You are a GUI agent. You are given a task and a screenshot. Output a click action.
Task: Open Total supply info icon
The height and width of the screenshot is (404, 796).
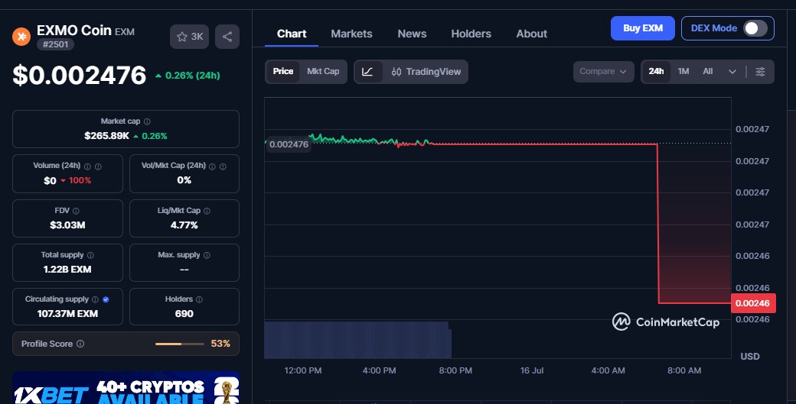pos(90,255)
